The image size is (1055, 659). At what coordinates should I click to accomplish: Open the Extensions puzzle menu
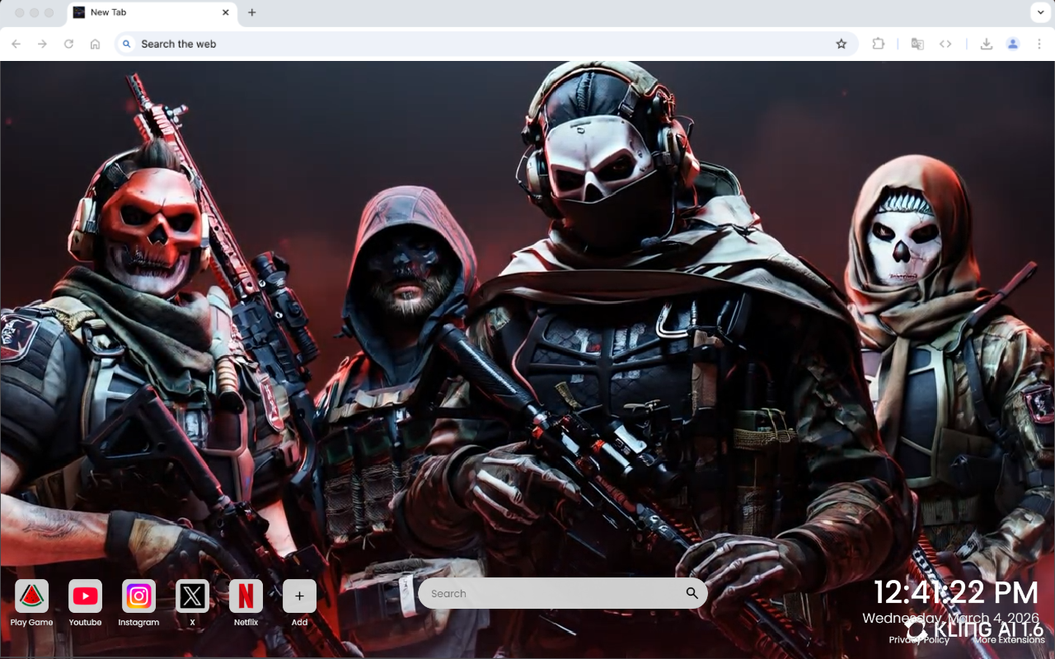tap(878, 44)
